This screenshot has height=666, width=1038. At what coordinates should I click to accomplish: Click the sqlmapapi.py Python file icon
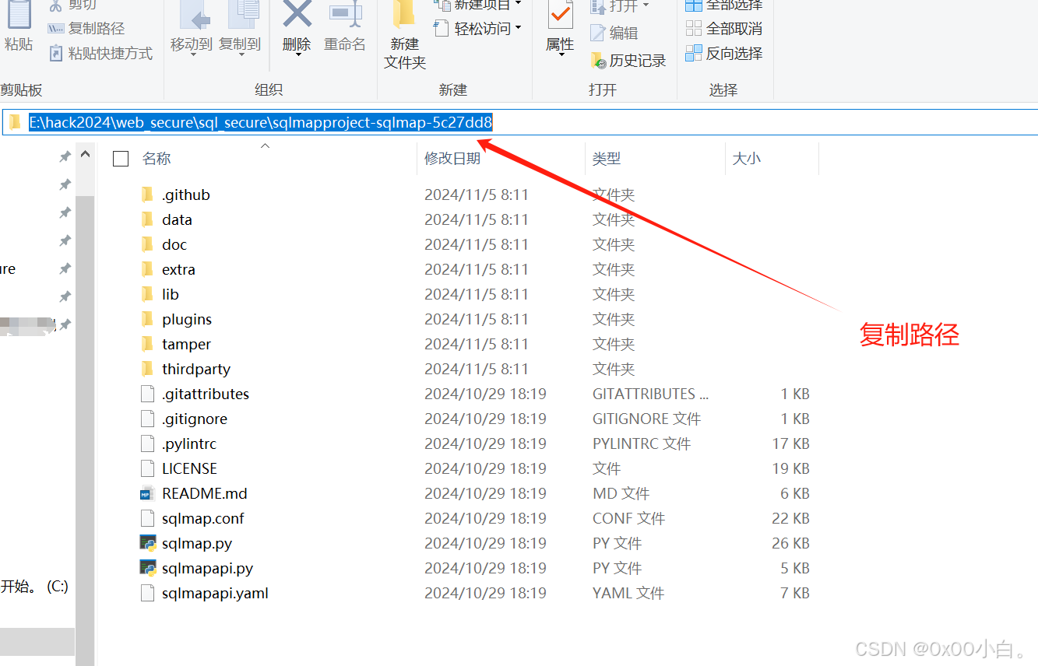148,568
